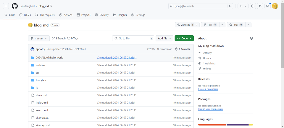Click the languages color bar
This screenshot has height=128, width=284.
225,125
